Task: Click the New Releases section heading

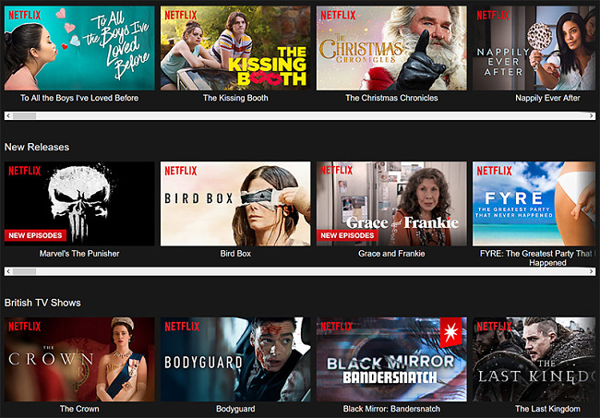Action: [x=37, y=147]
